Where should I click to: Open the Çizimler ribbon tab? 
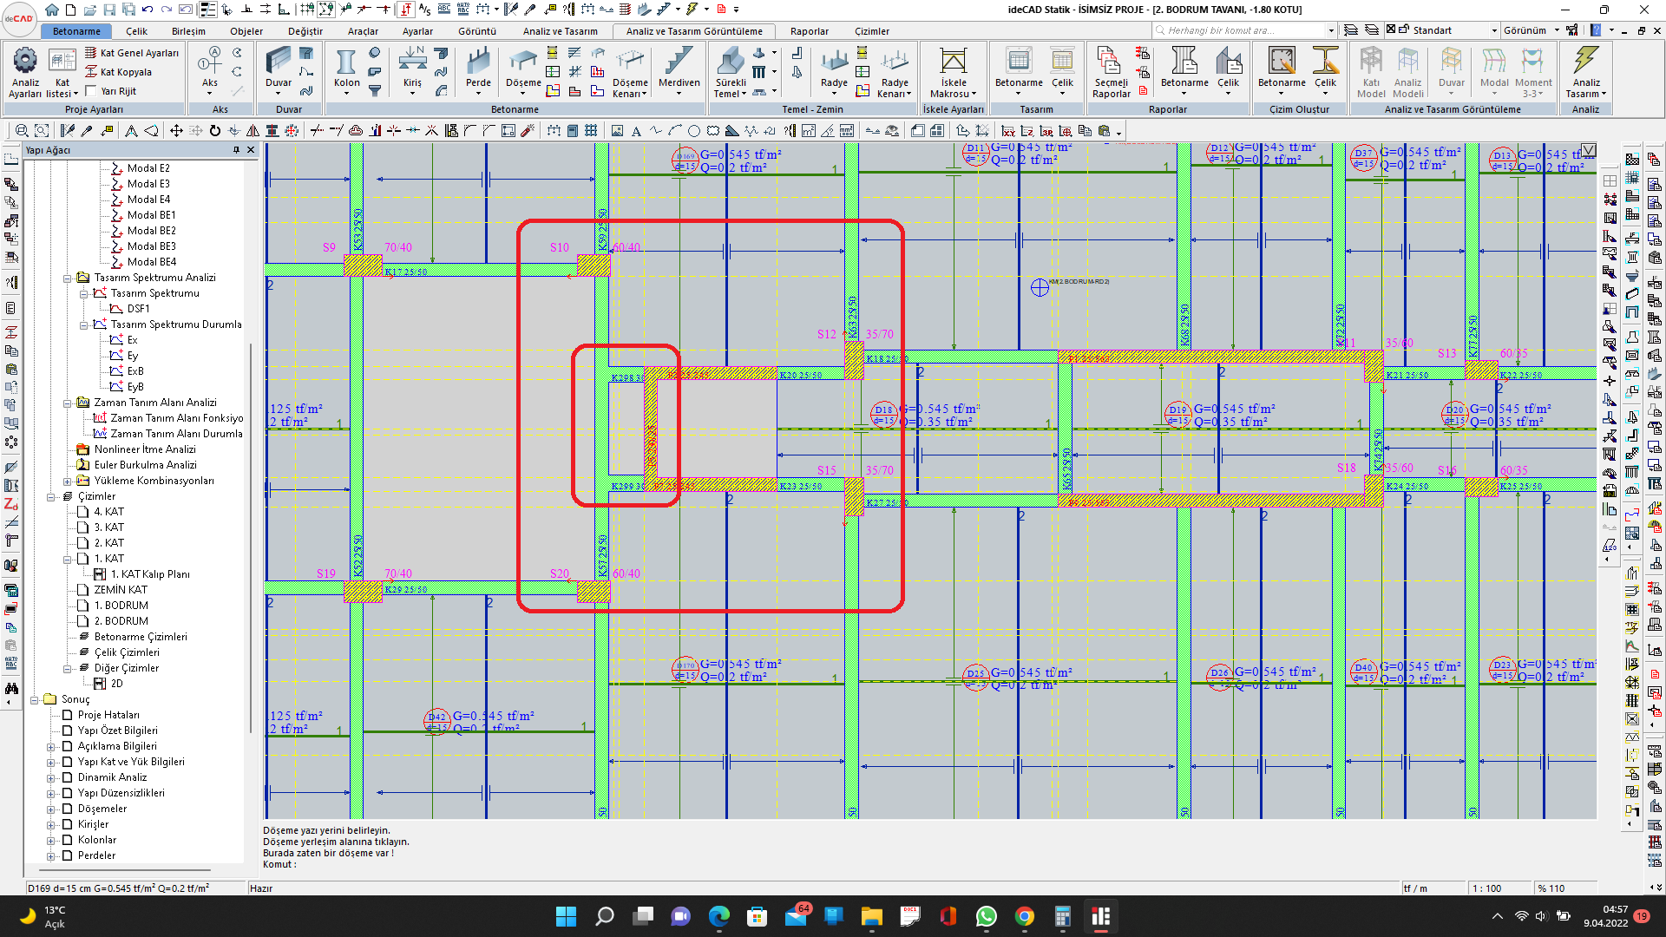click(871, 31)
